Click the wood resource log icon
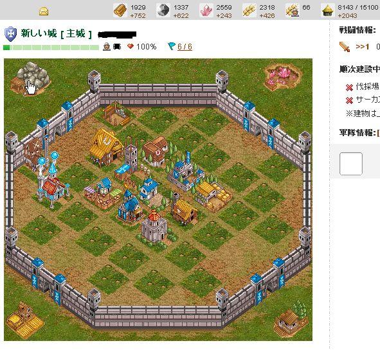The image size is (380, 350). [120, 11]
